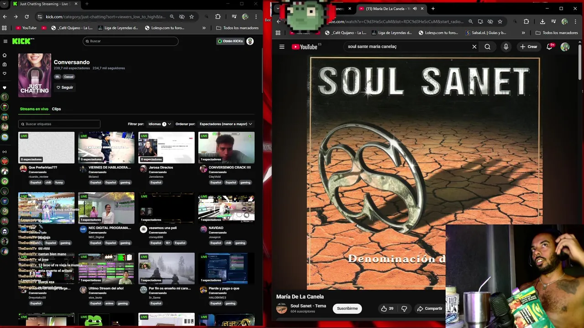The image size is (584, 328).
Task: Switch to Clips tab on Kick
Action: [56, 109]
